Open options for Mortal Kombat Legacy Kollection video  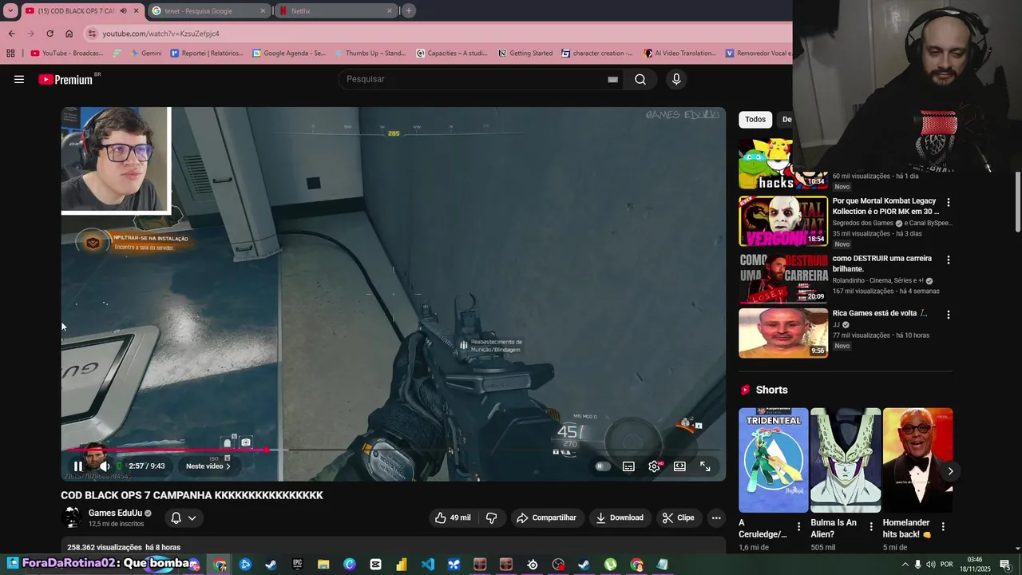pyautogui.click(x=949, y=203)
